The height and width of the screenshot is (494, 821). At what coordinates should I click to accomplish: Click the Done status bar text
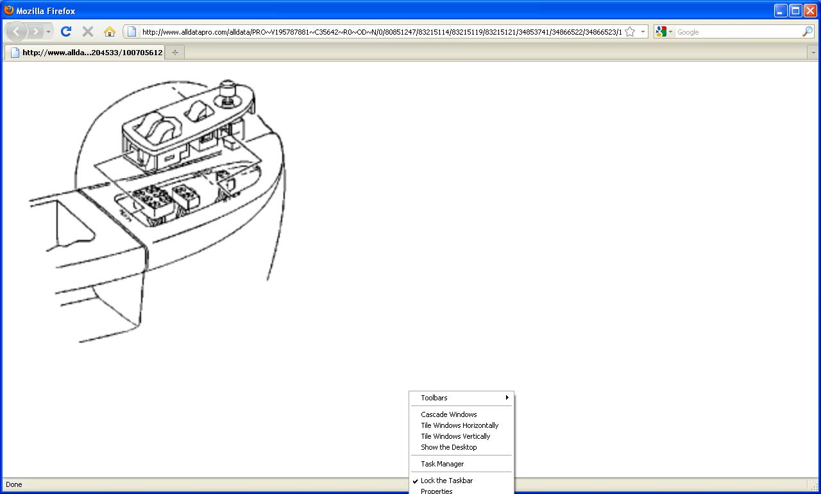coord(13,484)
